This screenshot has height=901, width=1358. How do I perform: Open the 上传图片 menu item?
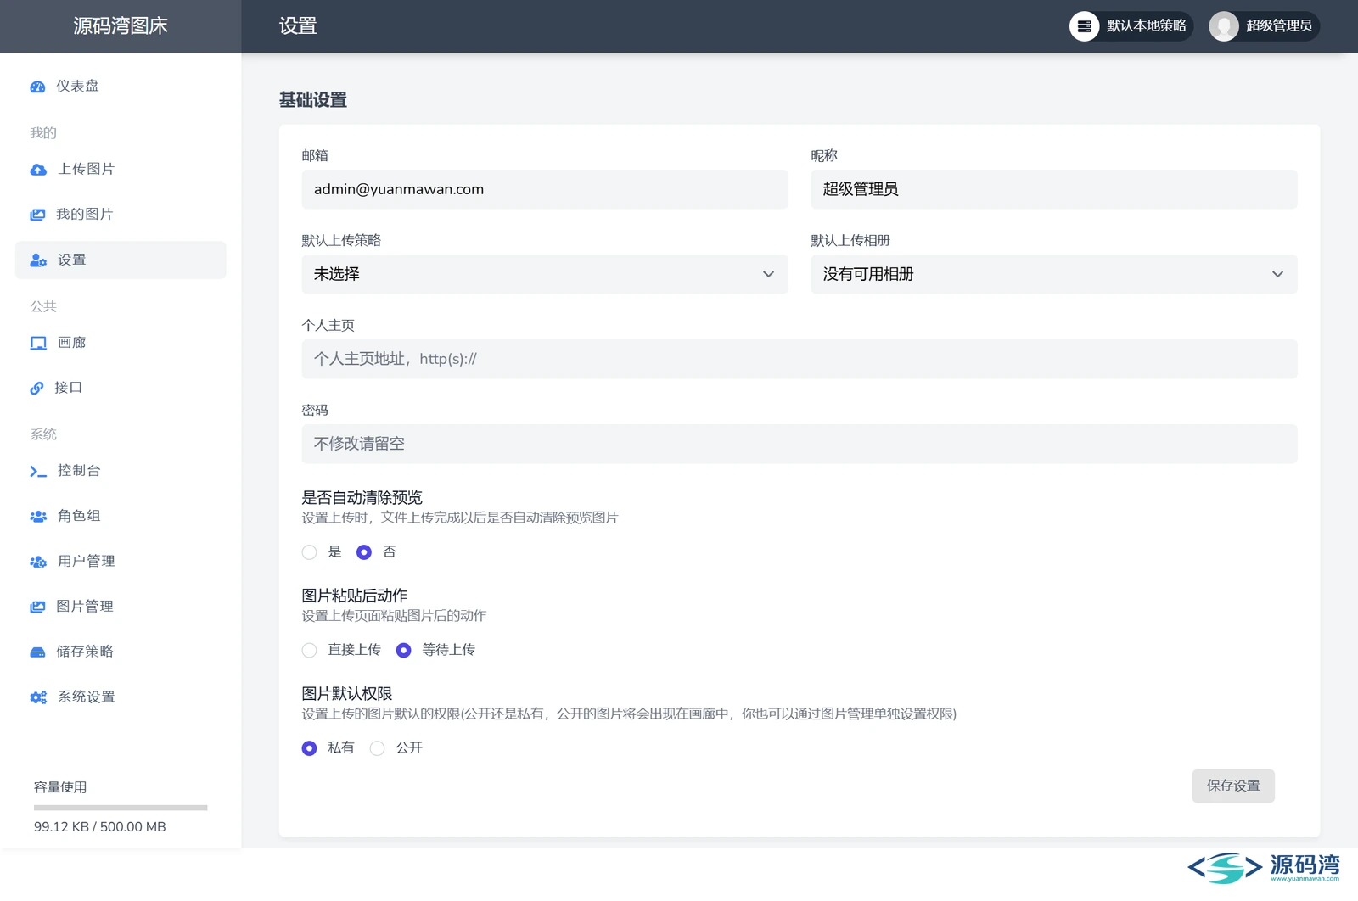click(121, 170)
